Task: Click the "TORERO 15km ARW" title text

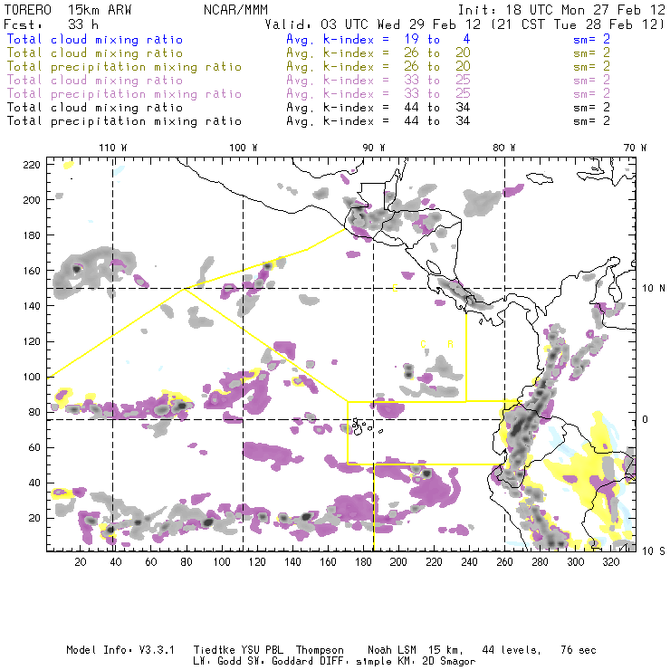Action: [68, 10]
